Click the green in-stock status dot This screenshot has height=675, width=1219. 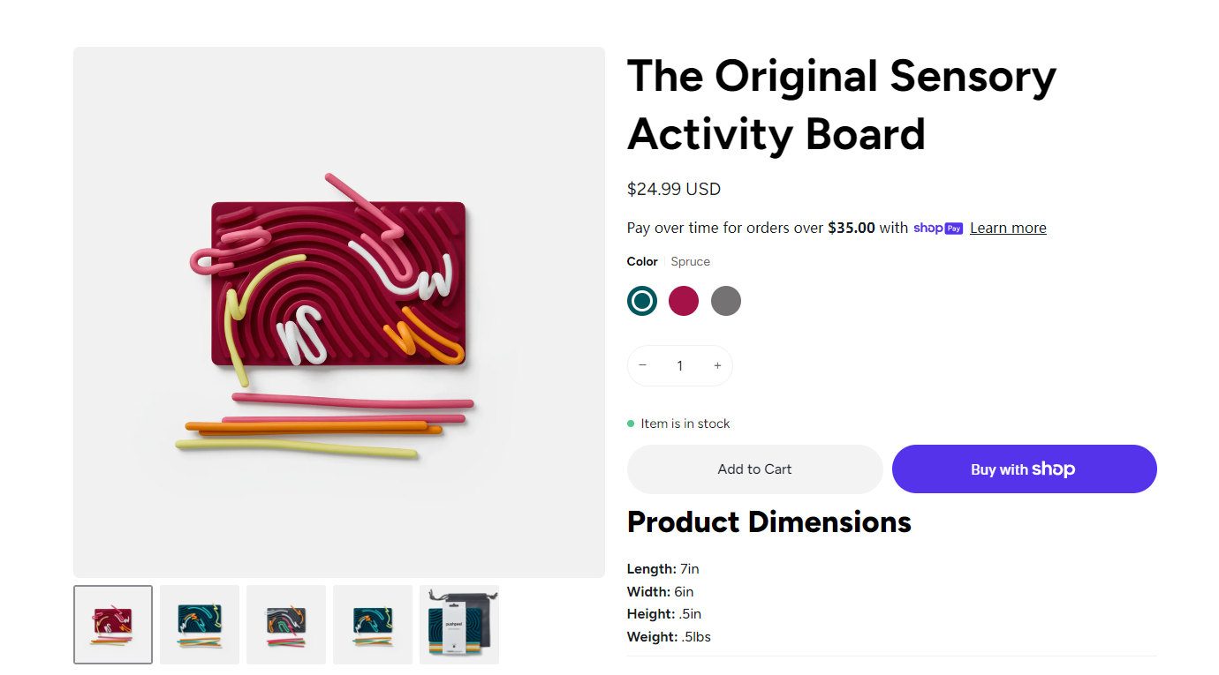tap(631, 424)
